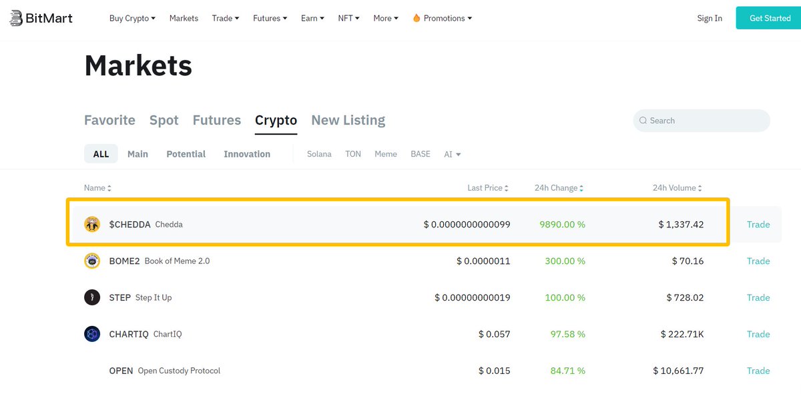Screen dimensions: 801x394
Task: Click Trade for CHARTIQ
Action: (758, 334)
